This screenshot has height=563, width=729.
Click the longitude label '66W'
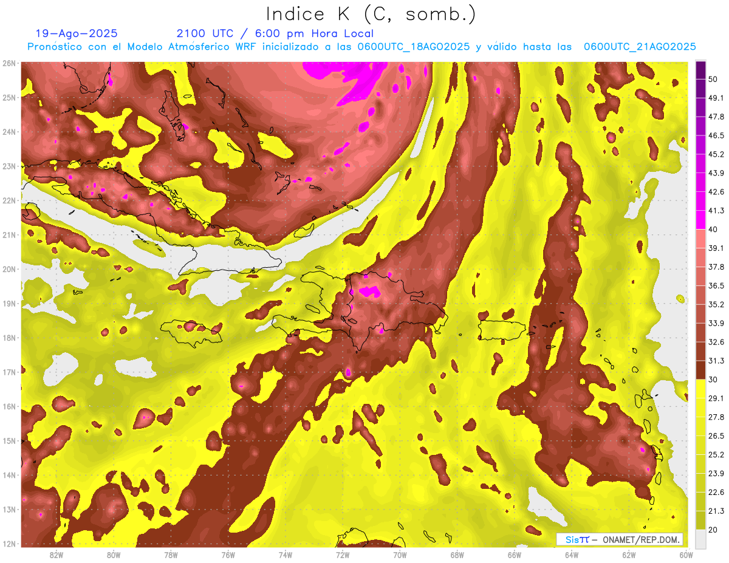click(x=514, y=554)
